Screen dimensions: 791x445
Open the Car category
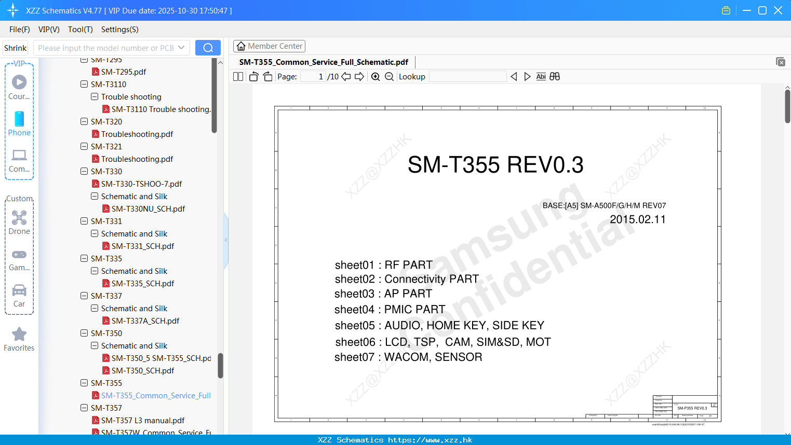pyautogui.click(x=19, y=296)
